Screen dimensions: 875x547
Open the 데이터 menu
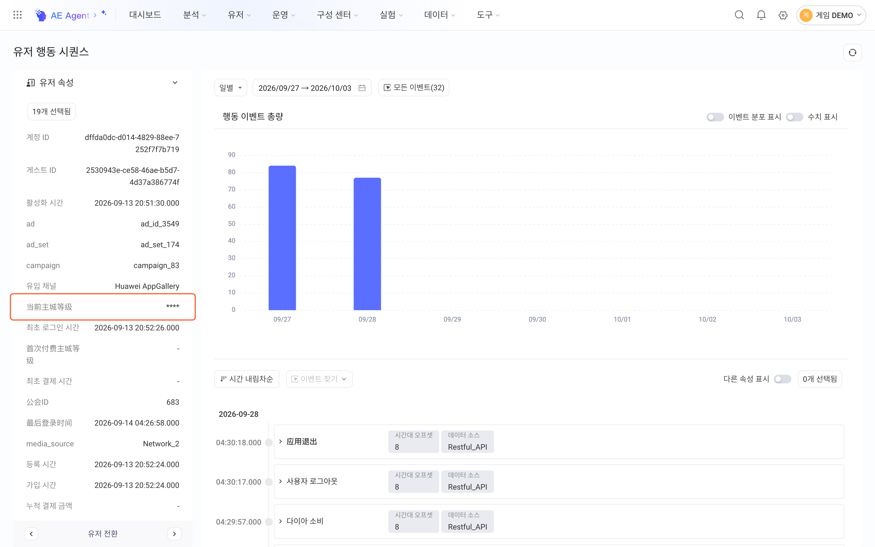tap(439, 15)
